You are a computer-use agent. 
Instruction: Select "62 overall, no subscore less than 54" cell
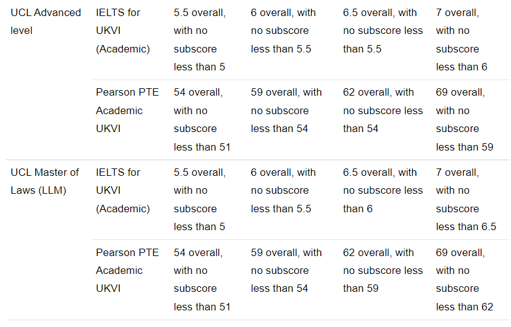383,110
